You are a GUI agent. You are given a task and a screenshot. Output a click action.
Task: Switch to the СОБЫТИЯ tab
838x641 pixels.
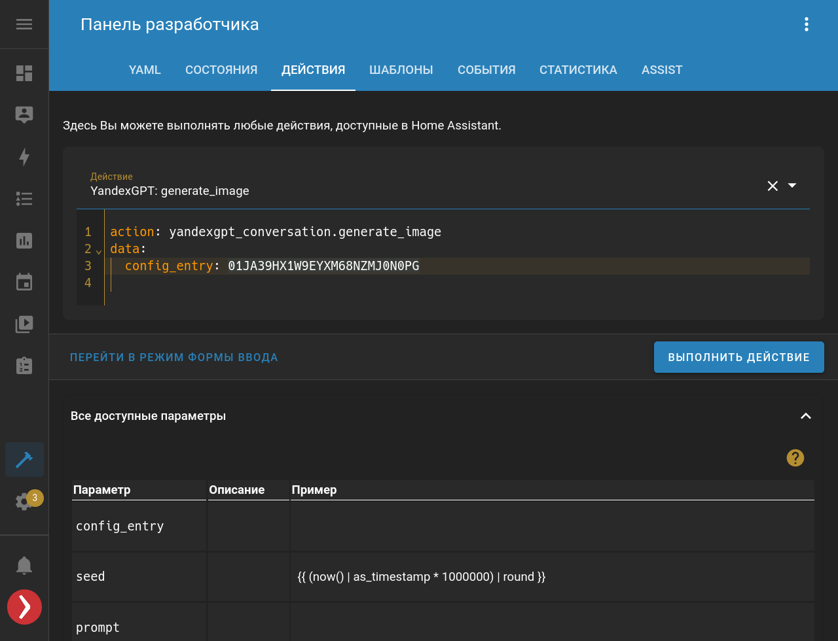pos(486,70)
